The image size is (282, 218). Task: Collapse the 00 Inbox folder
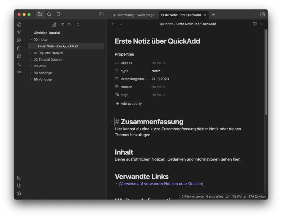pos(31,40)
